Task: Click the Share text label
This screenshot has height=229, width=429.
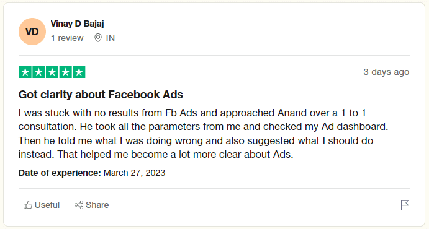Action: 97,205
